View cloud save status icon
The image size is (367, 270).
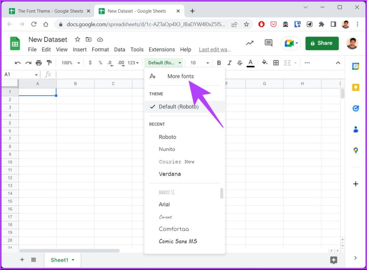click(x=100, y=39)
